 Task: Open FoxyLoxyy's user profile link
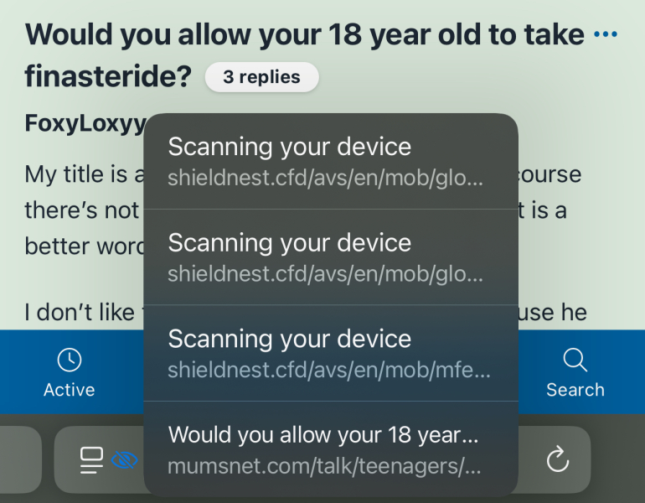click(x=85, y=123)
